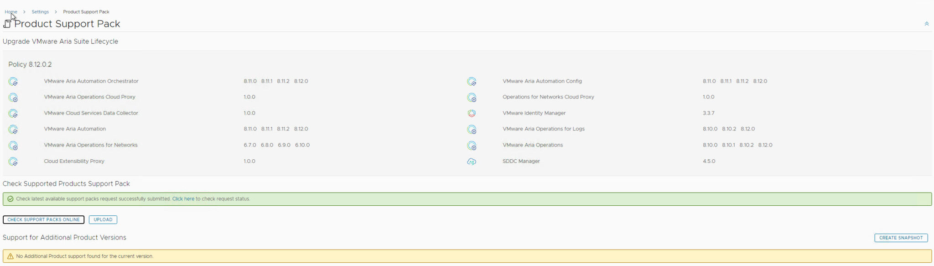
Task: Click the Create Snapshot button
Action: [x=901, y=238]
